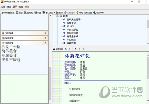This screenshot has width=149, height=104.
Task: Click down arrow of left panel scrollbar
Action: click(50, 103)
